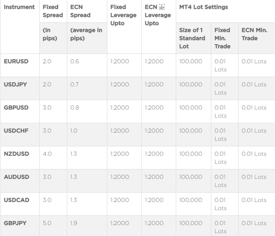Select the Fixed Spread column header
Screen dimensions: 275x236
click(52, 11)
